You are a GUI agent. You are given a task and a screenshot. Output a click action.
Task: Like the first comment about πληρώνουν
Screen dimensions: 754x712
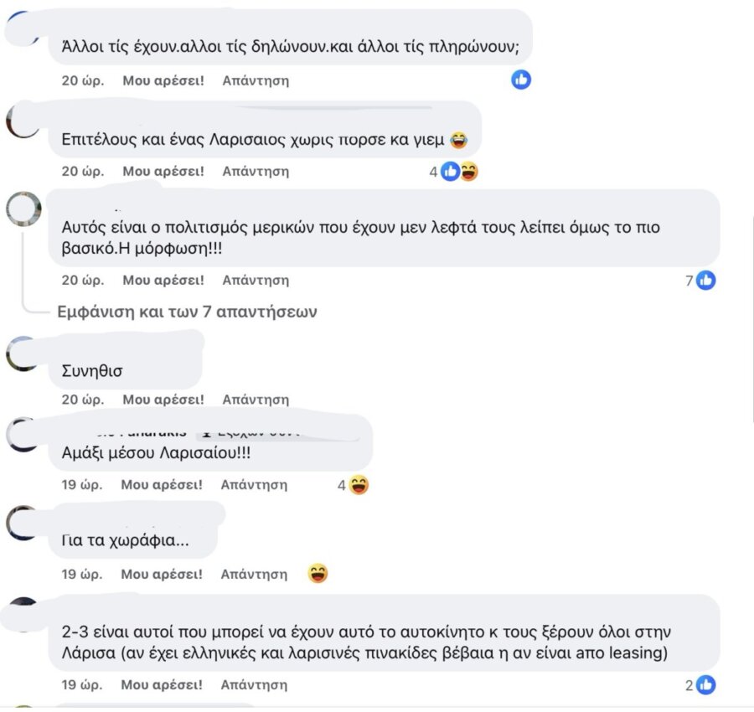tap(163, 80)
